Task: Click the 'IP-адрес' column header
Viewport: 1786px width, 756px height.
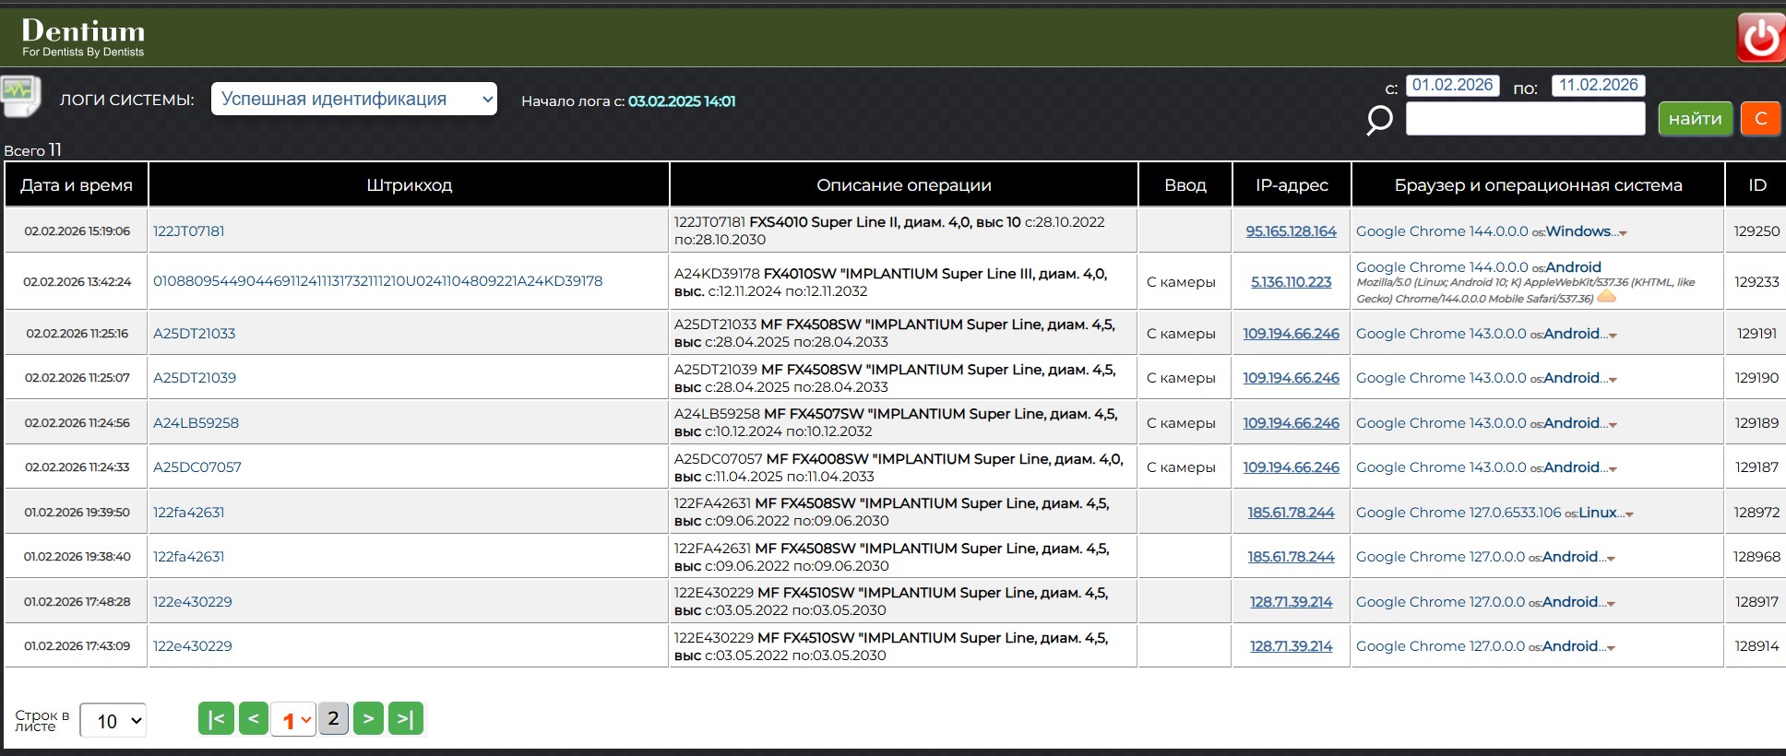Action: click(x=1292, y=184)
